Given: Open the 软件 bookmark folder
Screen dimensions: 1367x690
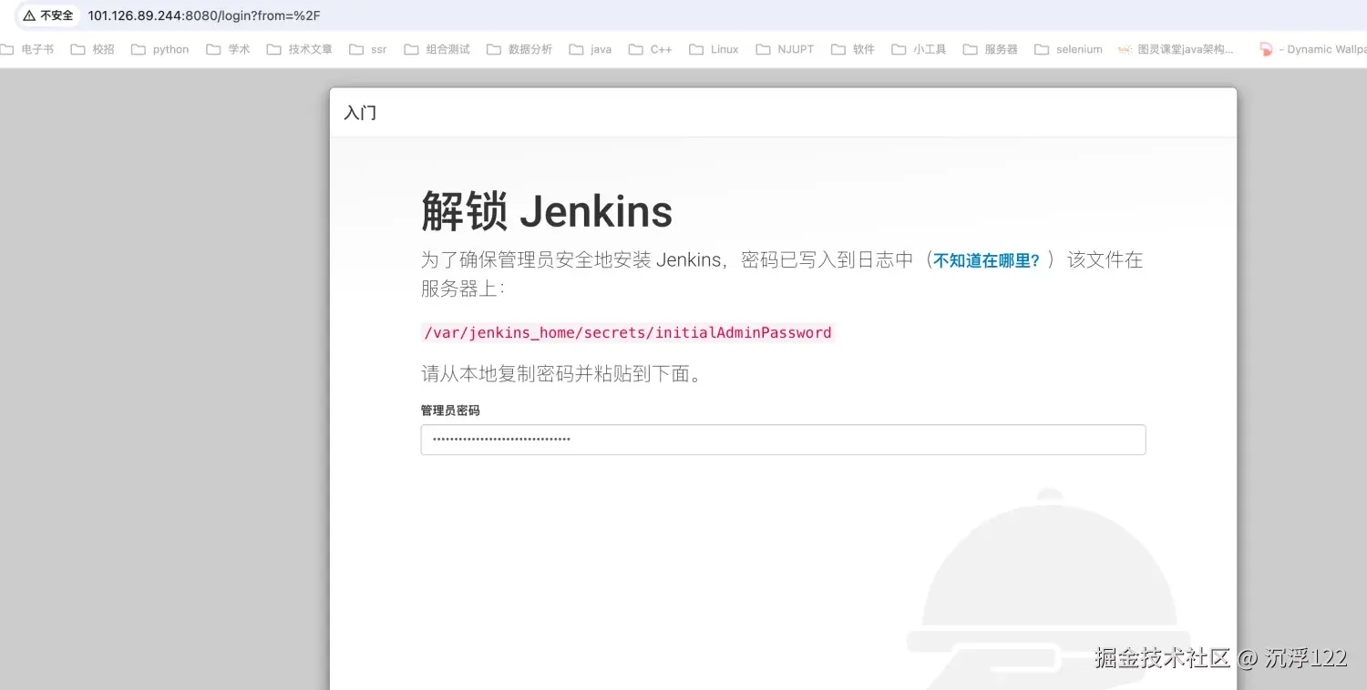Looking at the screenshot, I should tap(853, 49).
